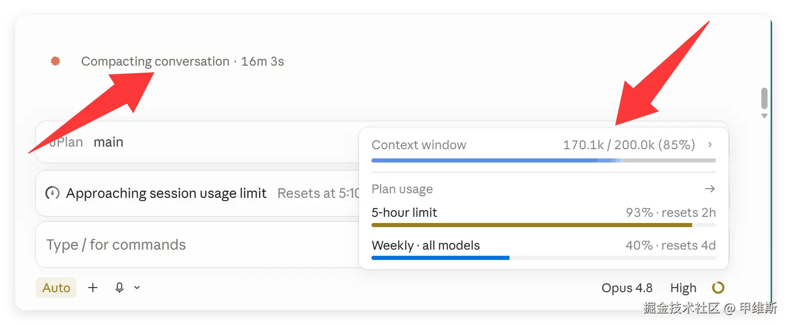Click the Compacting conversation status text
The height and width of the screenshot is (325, 787).
[x=155, y=62]
